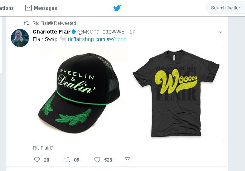The height and width of the screenshot is (171, 245).
Task: Click the #Woooo hashtag
Action: (x=116, y=39)
